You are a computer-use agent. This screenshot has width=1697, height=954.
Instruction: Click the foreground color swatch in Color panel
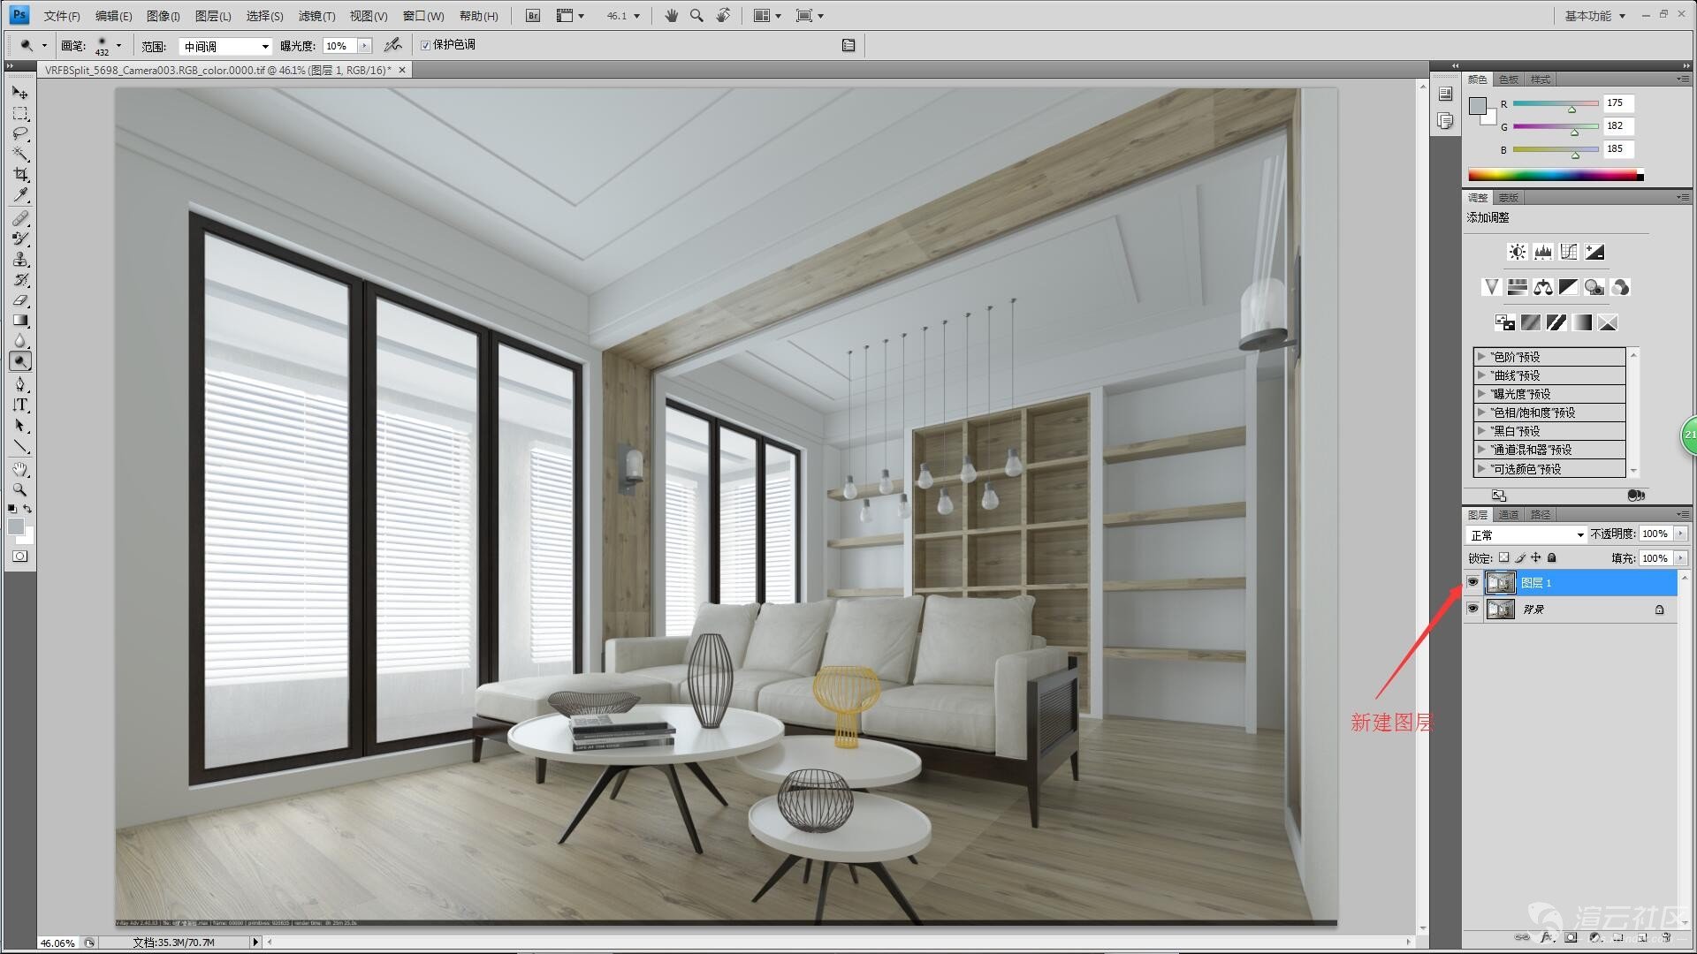(x=1477, y=106)
